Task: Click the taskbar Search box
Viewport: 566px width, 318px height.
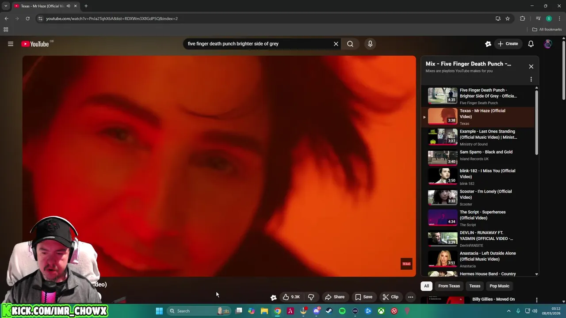Action: click(x=199, y=311)
